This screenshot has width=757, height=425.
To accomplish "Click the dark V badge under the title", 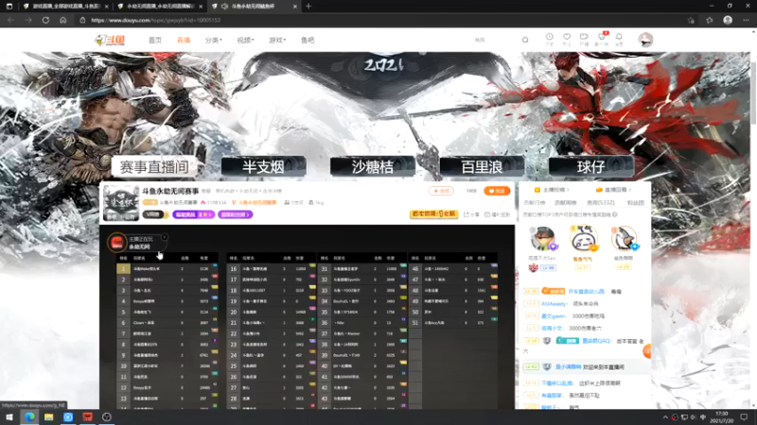I will [155, 214].
